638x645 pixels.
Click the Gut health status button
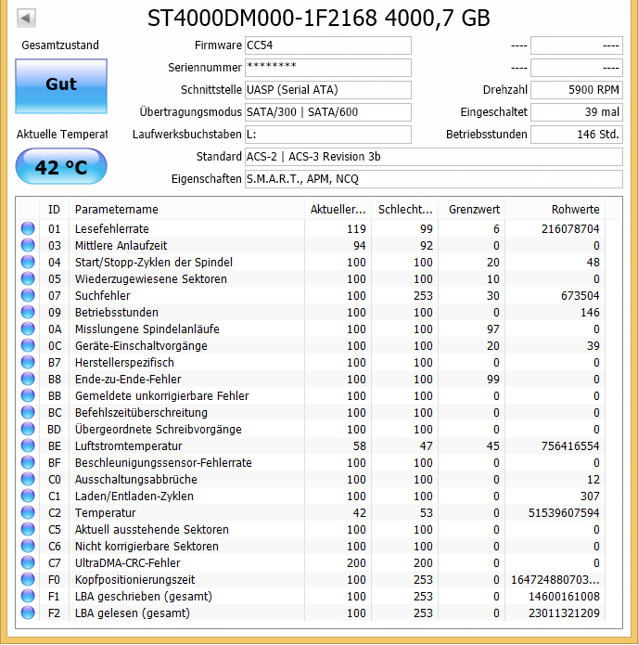pos(61,86)
